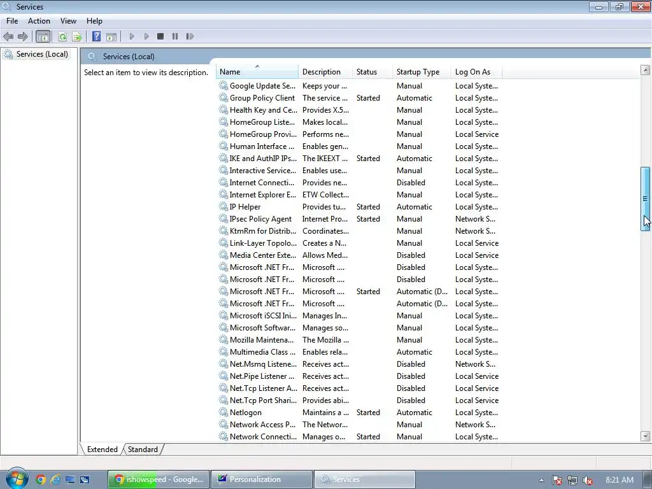This screenshot has height=489, width=652.
Task: Select the Media Center Exte... service
Action: (x=359, y=255)
